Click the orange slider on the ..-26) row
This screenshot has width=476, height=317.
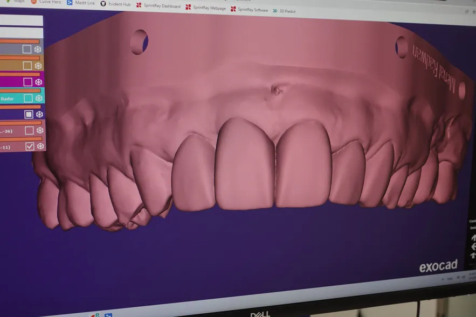coord(20,123)
